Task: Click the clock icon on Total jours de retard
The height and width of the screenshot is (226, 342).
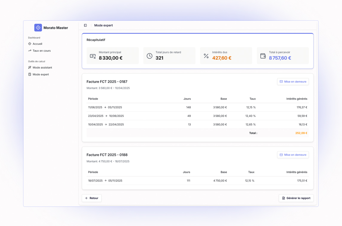Action: [149, 55]
